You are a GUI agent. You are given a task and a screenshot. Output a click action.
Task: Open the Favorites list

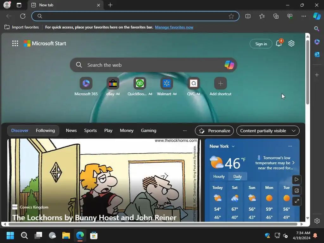click(262, 16)
